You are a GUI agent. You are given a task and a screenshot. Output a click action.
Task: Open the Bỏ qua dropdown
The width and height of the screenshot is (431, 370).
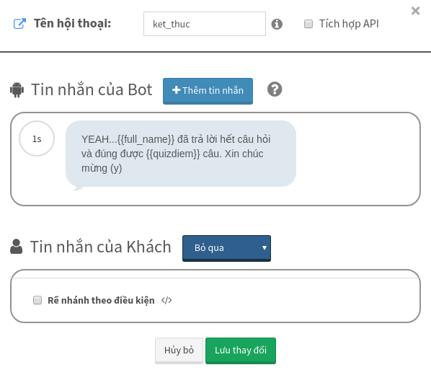(x=226, y=248)
